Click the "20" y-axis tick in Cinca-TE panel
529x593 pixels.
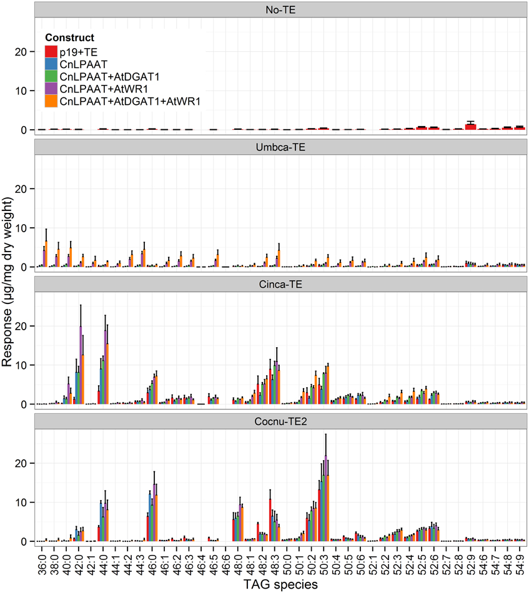[21, 326]
